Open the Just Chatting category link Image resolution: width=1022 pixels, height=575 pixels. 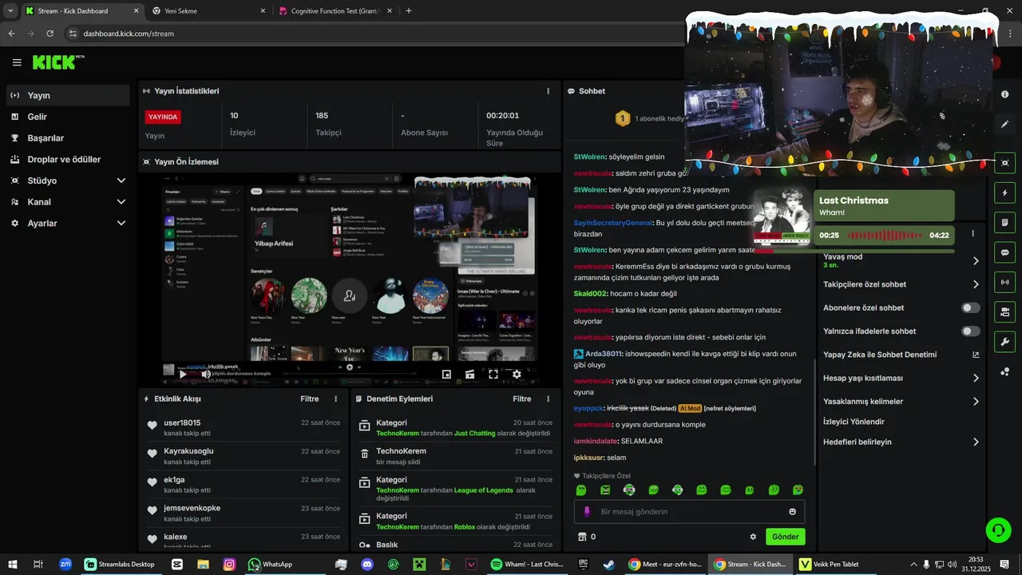tap(474, 434)
